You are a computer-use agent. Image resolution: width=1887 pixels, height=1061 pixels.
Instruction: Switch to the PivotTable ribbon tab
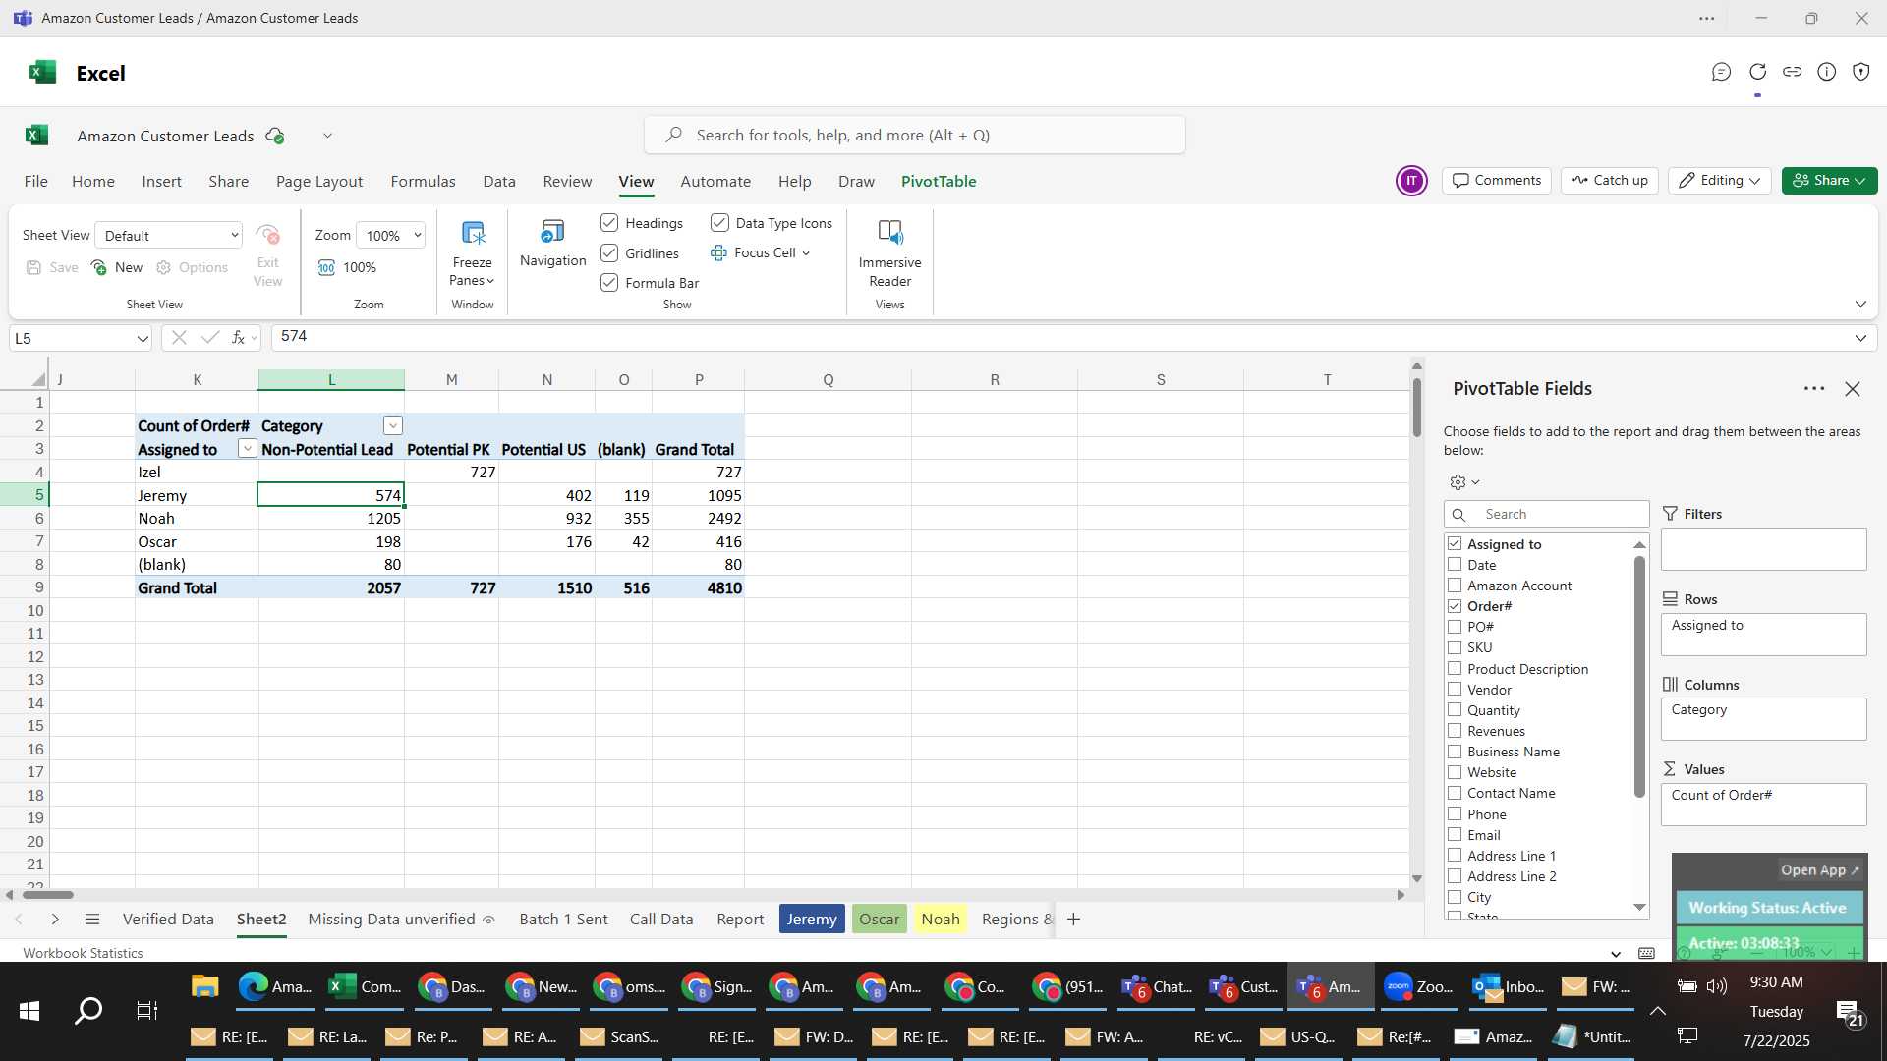pos(939,182)
